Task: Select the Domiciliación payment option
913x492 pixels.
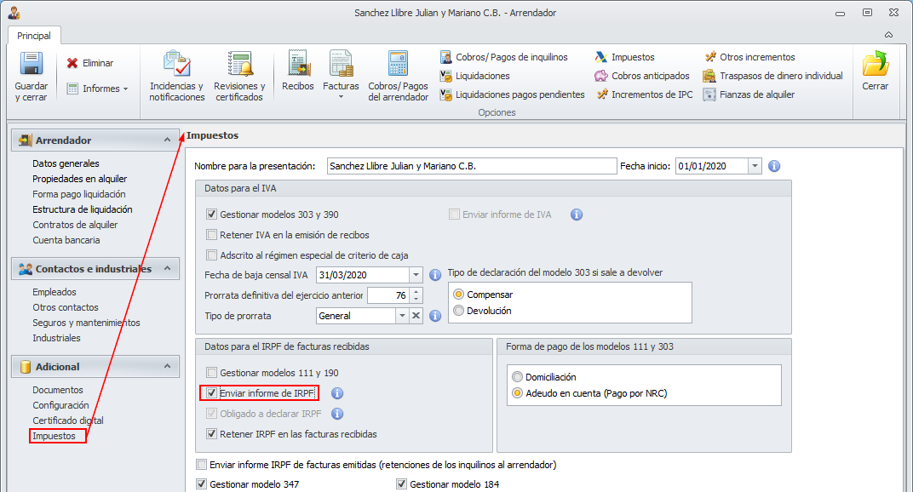Action: [517, 377]
